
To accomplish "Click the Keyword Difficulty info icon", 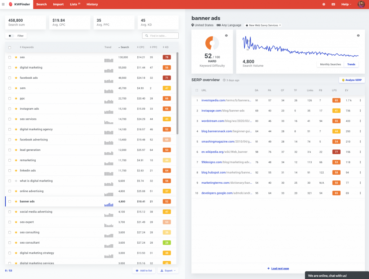I will pos(226,36).
